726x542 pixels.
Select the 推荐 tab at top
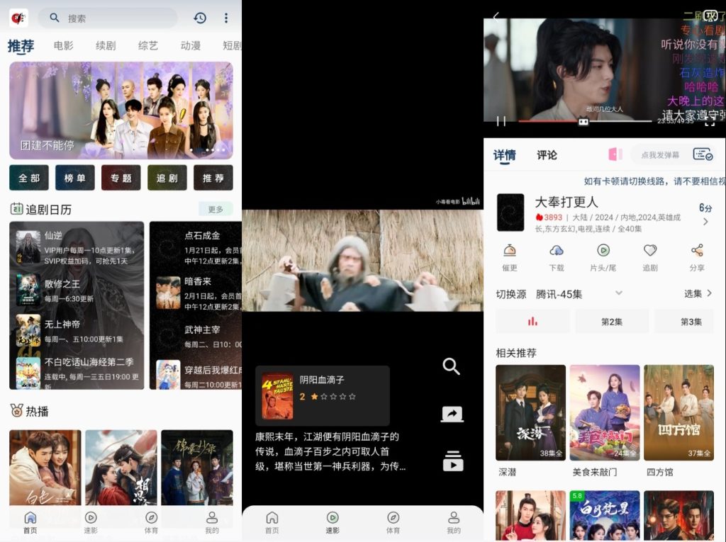click(21, 46)
